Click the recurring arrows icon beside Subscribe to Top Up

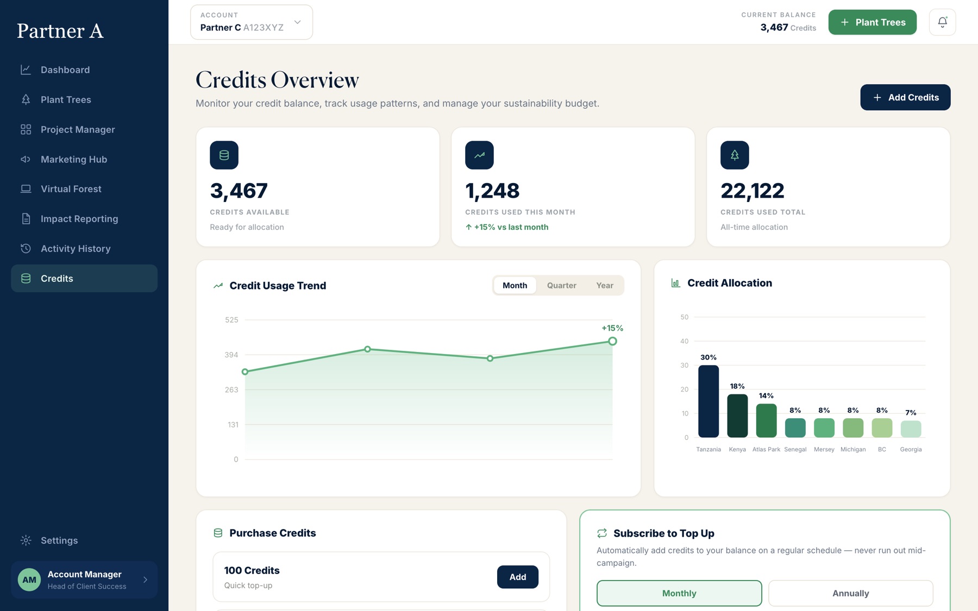pos(601,533)
